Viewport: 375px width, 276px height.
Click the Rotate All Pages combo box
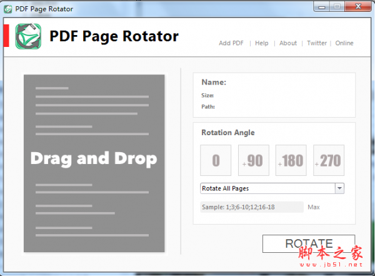coord(272,188)
